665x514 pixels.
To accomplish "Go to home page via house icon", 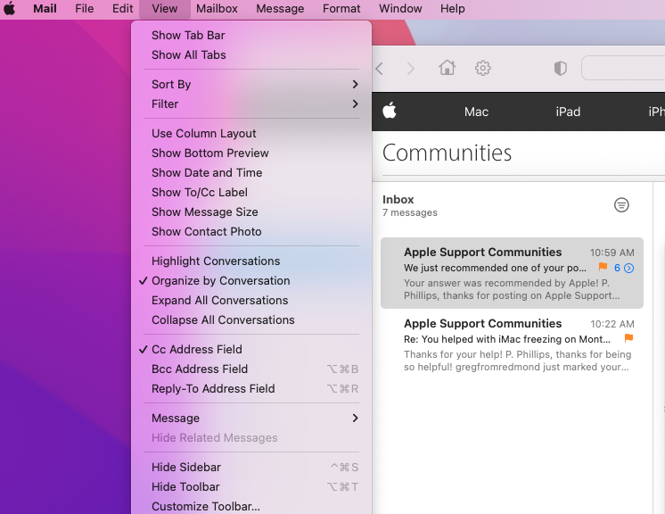I will [447, 68].
